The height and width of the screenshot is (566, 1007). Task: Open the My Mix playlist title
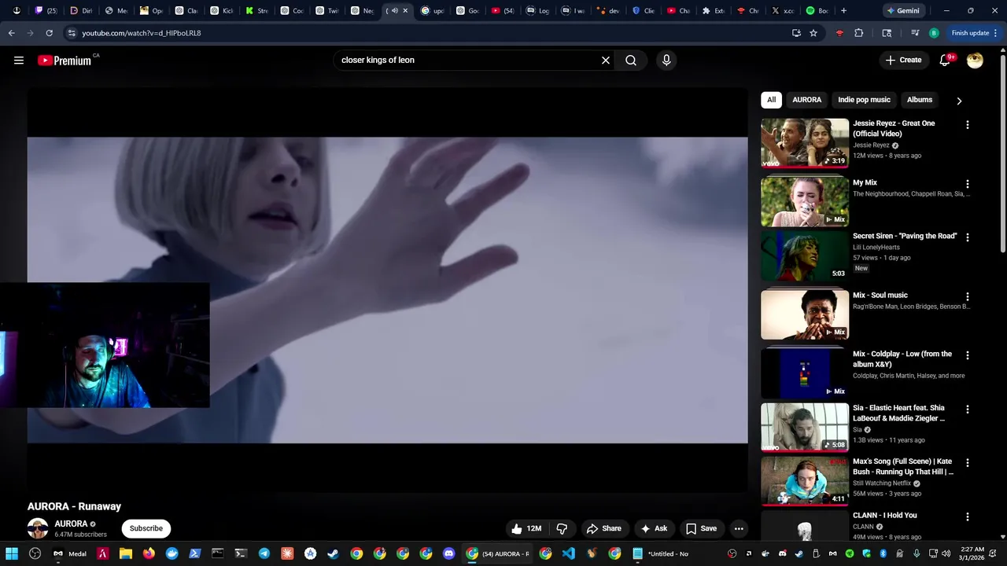pyautogui.click(x=865, y=182)
